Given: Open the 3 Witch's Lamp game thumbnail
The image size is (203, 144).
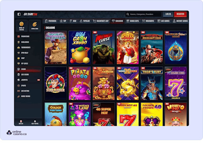Looking at the screenshot, I should coord(80,114).
